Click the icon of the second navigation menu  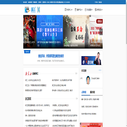[x=75, y=10]
